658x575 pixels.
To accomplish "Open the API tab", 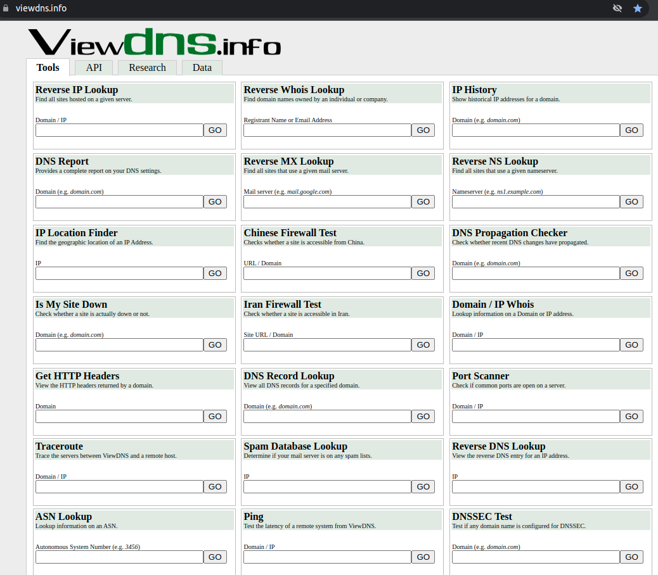I will (x=94, y=68).
